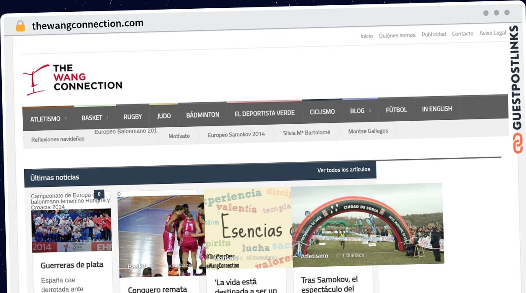Click the comment count badge on first card
This screenshot has height=293, width=526.
tap(99, 194)
